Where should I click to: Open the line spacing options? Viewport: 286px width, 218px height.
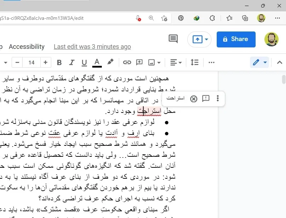tap(194, 63)
